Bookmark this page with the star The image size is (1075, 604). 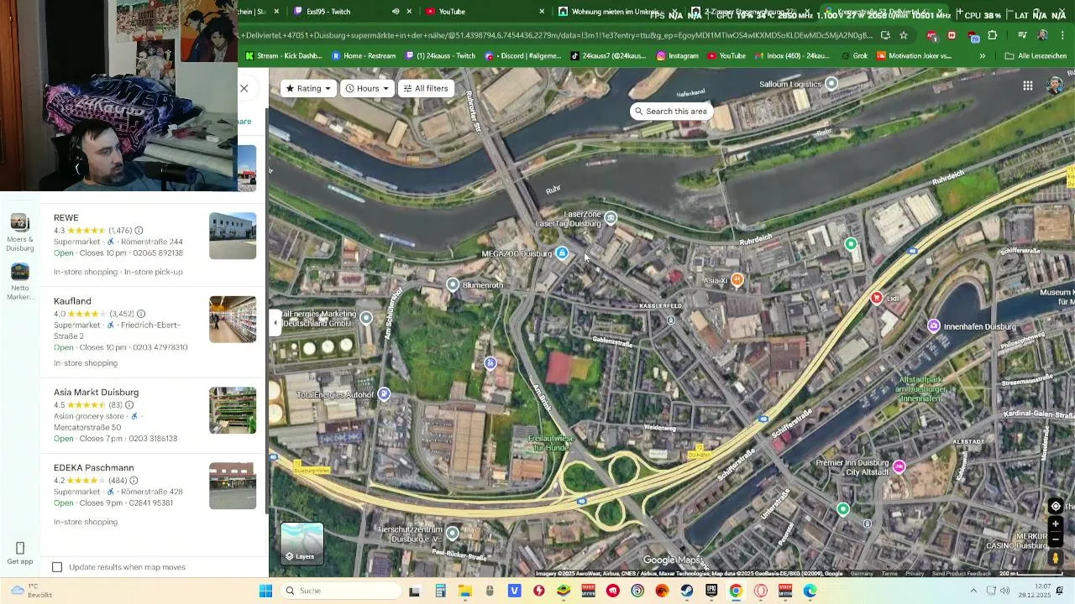click(904, 35)
